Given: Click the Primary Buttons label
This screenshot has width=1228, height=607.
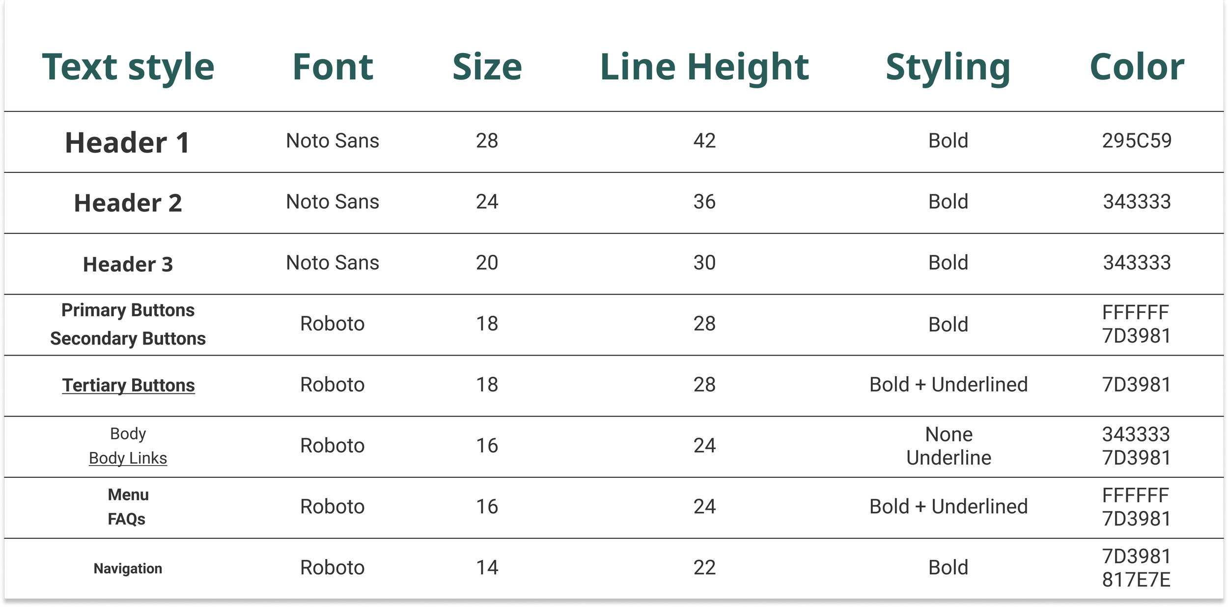Looking at the screenshot, I should coord(128,310).
